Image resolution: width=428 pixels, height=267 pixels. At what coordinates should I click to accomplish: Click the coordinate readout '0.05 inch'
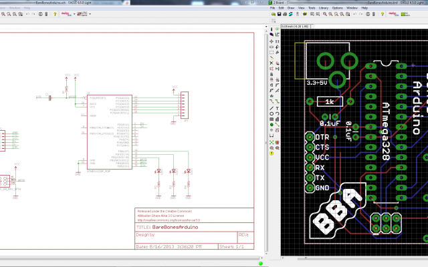[x=295, y=27]
